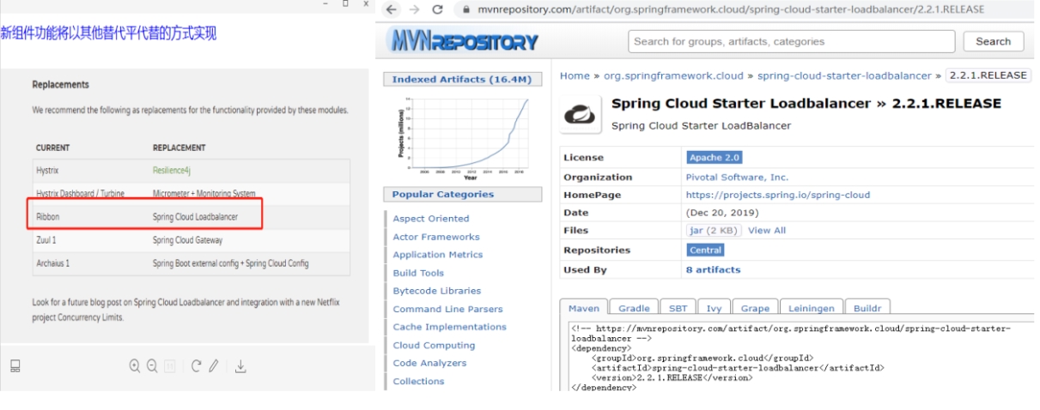Screen dimensions: 1040x410
Task: Open the Home breadcrumb link
Action: 575,75
